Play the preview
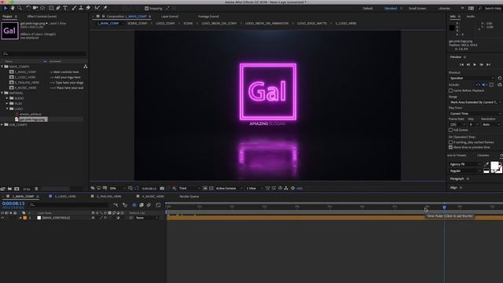 (x=475, y=64)
